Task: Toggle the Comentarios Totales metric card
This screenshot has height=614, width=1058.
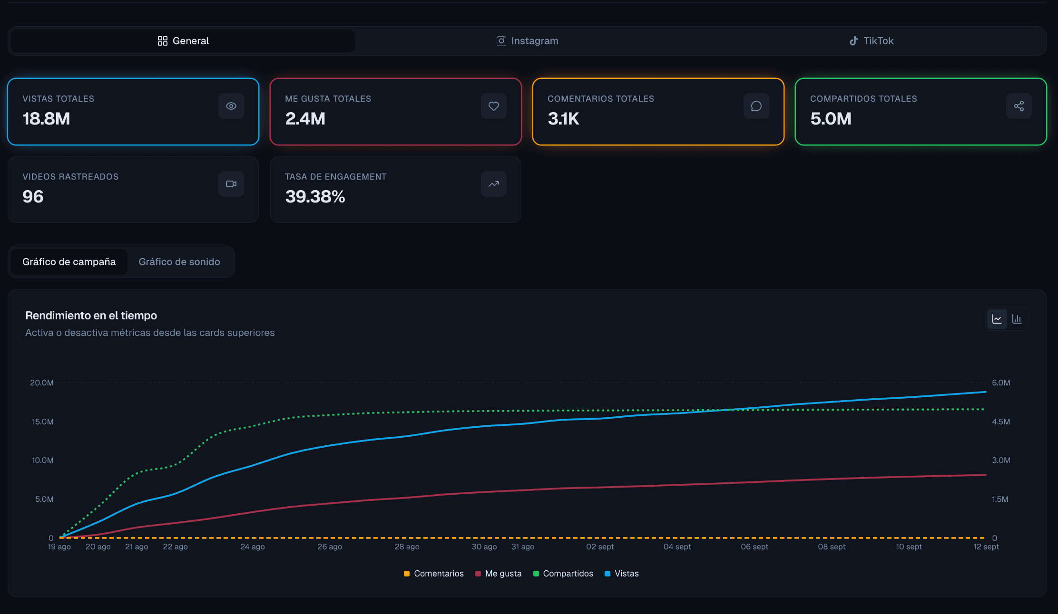Action: (658, 112)
